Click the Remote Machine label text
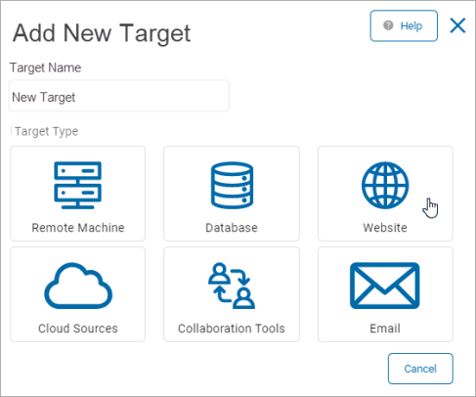The image size is (476, 397). (x=78, y=228)
